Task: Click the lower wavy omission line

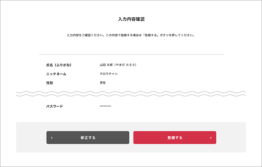Action: [131, 96]
